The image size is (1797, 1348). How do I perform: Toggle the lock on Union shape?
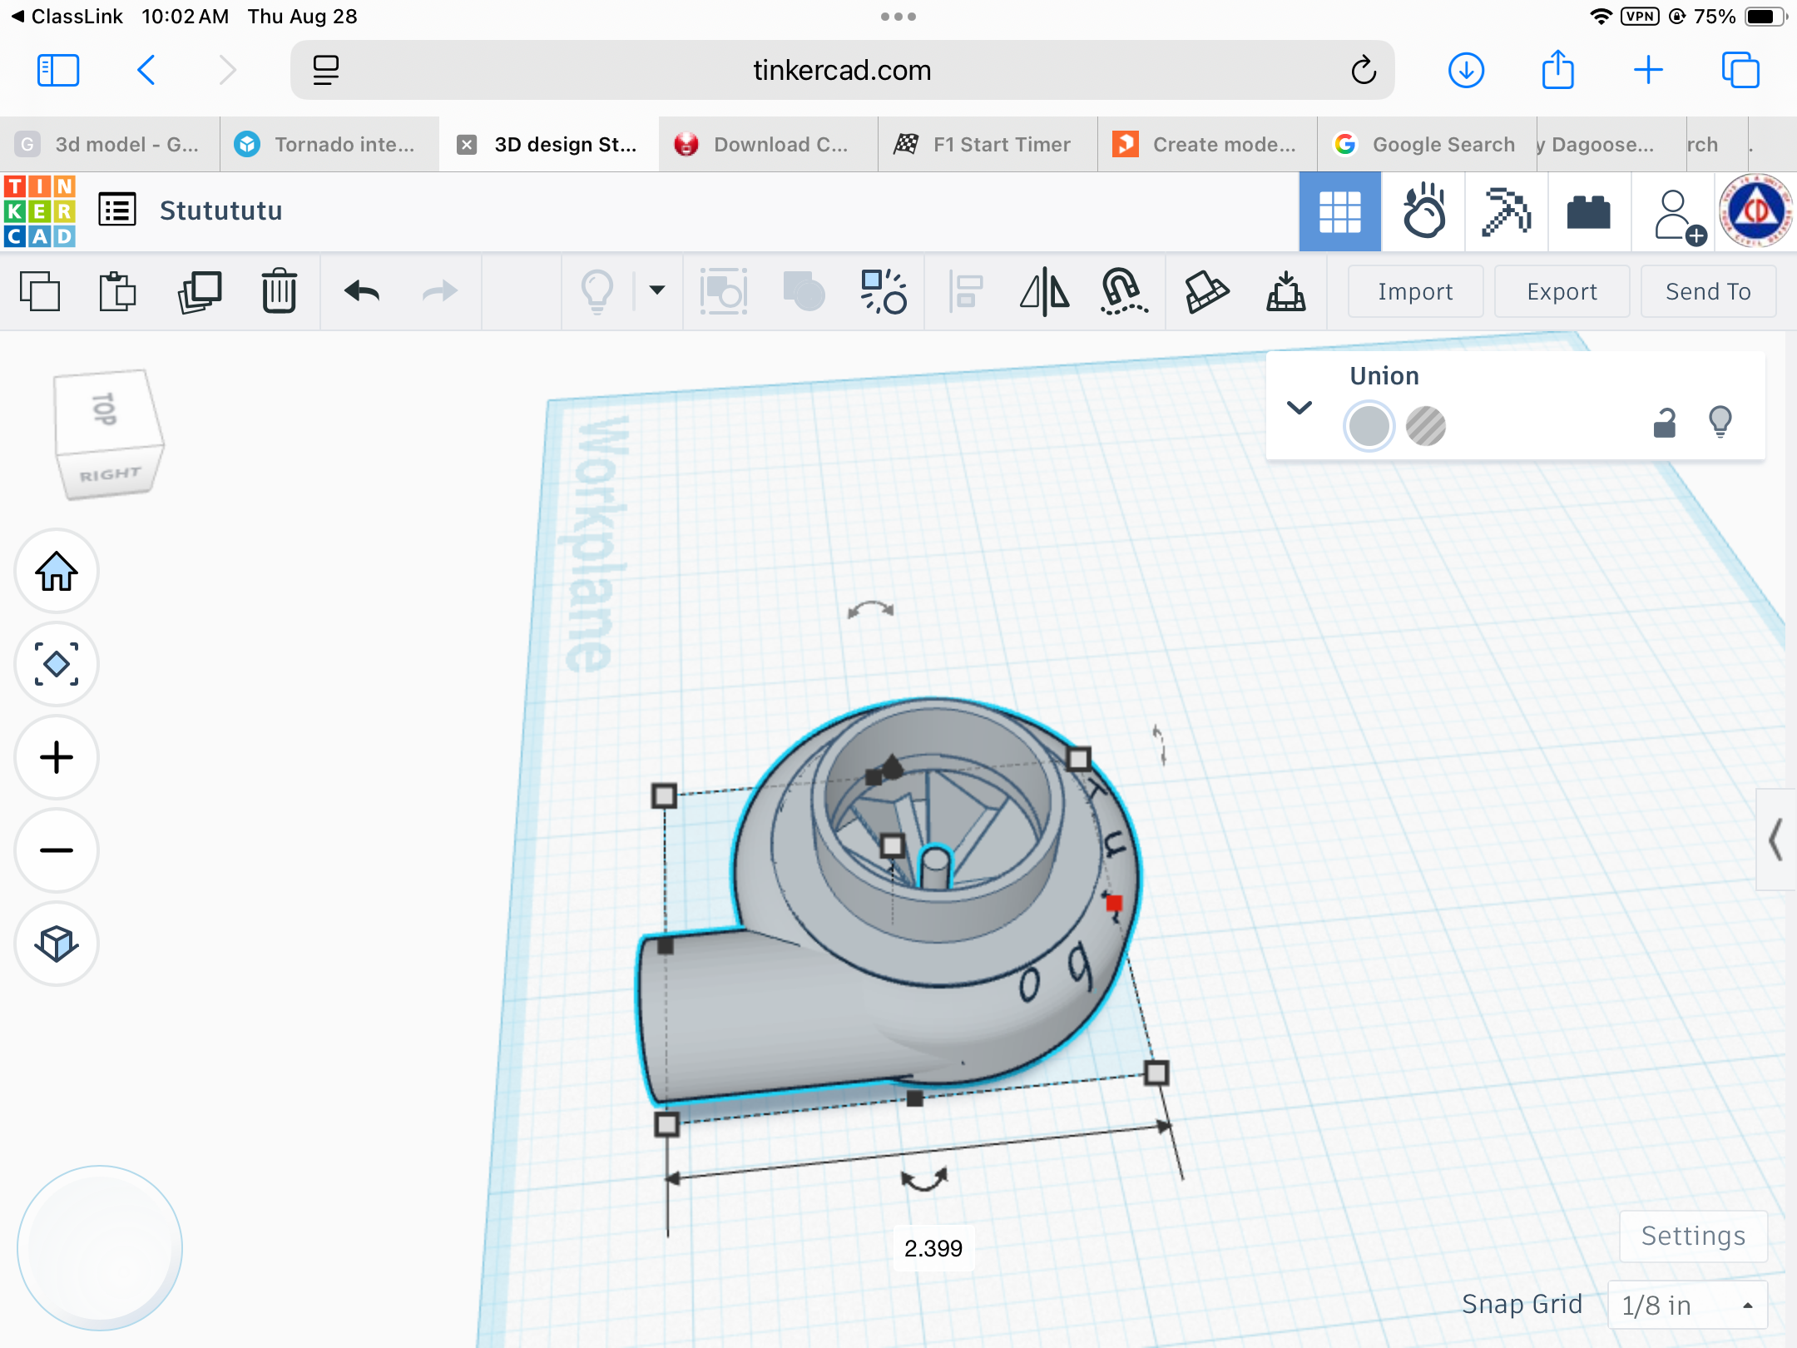pos(1664,424)
